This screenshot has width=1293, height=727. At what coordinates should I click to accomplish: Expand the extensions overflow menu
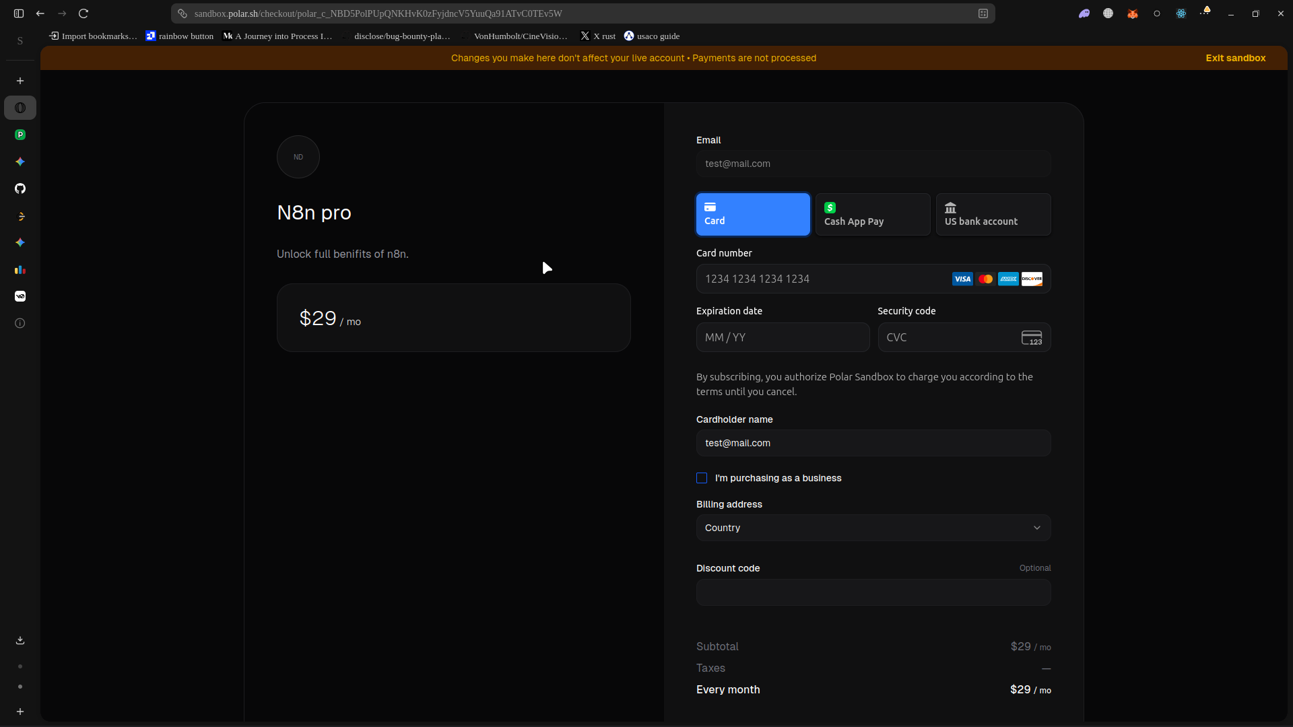(x=1206, y=13)
